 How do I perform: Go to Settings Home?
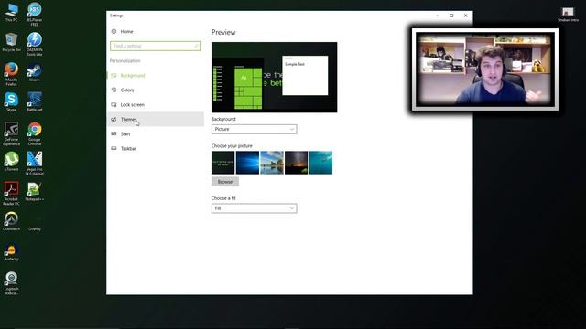coord(123,32)
